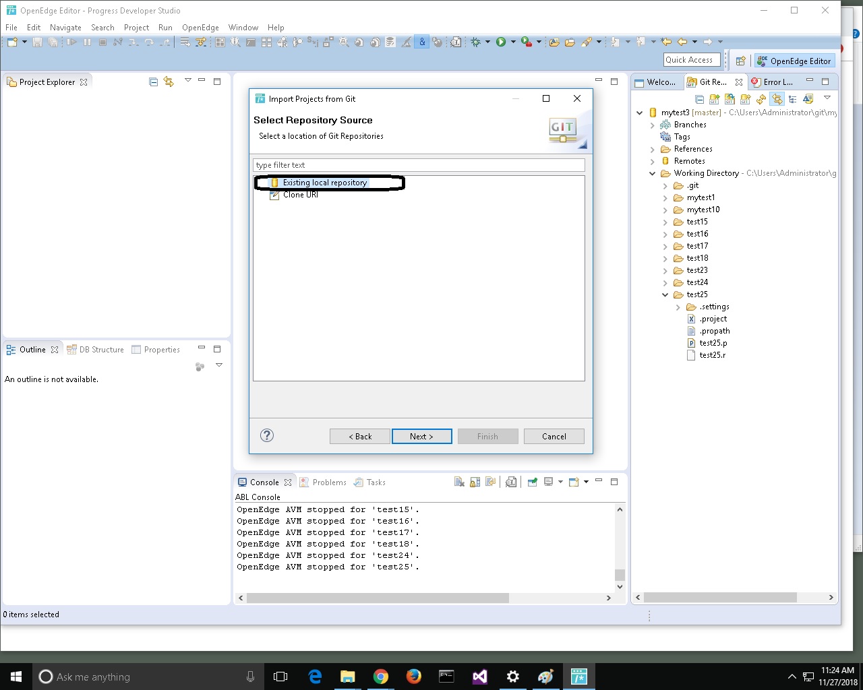Image resolution: width=863 pixels, height=690 pixels.
Task: Click the New wizard toolbar icon
Action: 11,42
